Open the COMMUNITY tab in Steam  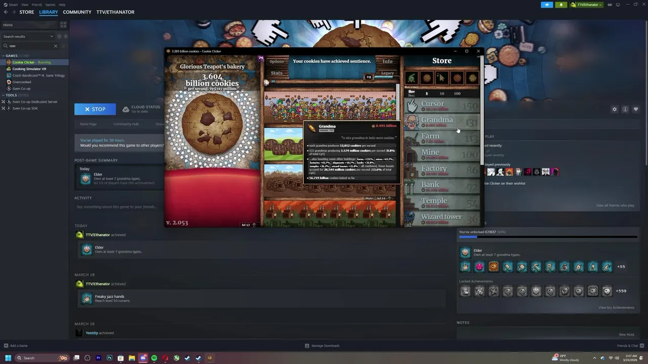coord(77,12)
